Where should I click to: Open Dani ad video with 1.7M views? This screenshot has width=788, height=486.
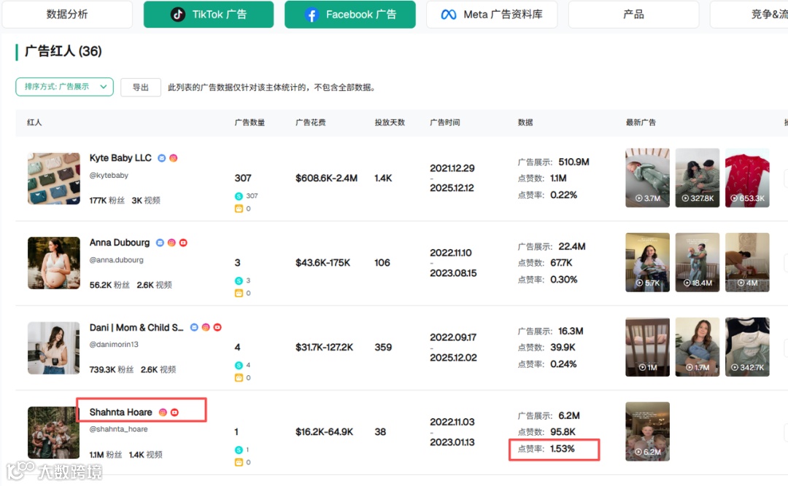click(697, 347)
